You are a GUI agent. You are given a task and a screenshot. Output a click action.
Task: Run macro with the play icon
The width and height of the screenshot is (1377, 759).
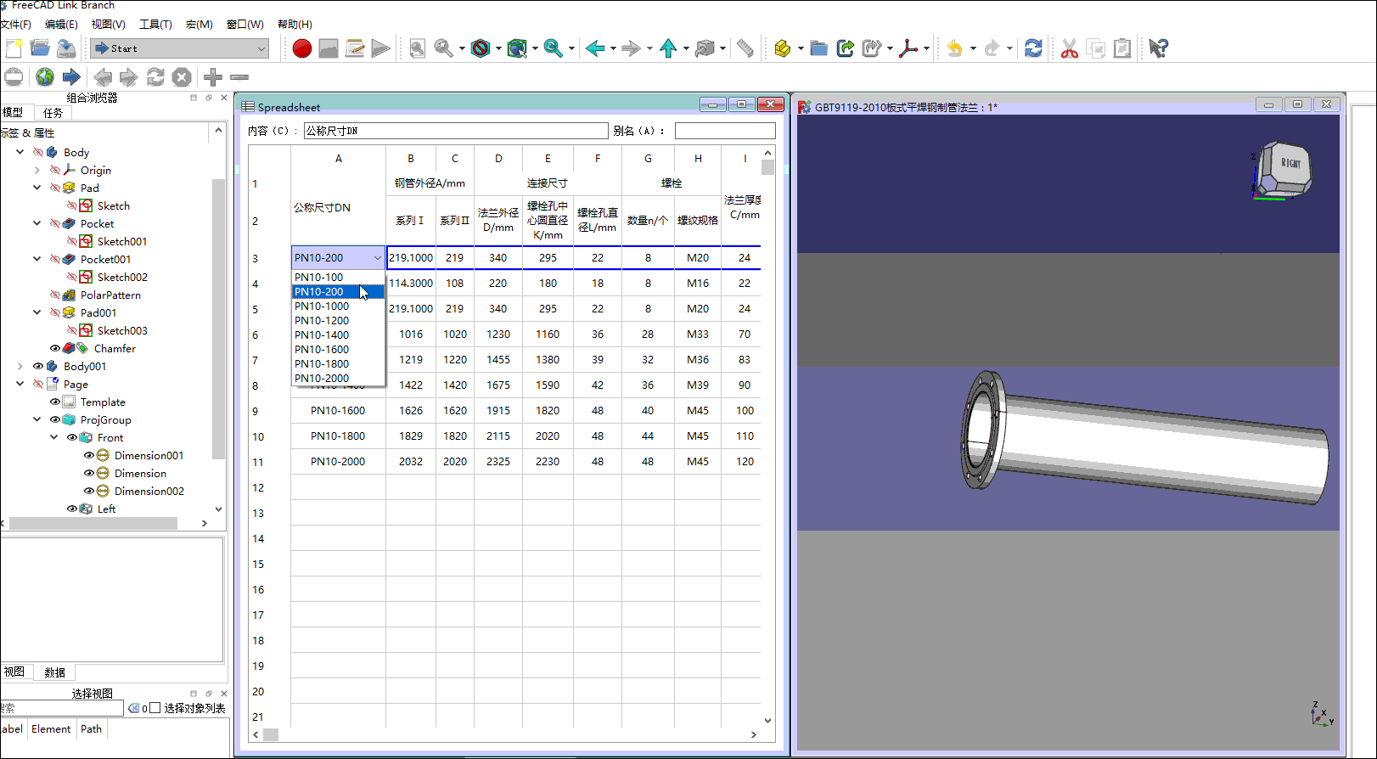380,48
